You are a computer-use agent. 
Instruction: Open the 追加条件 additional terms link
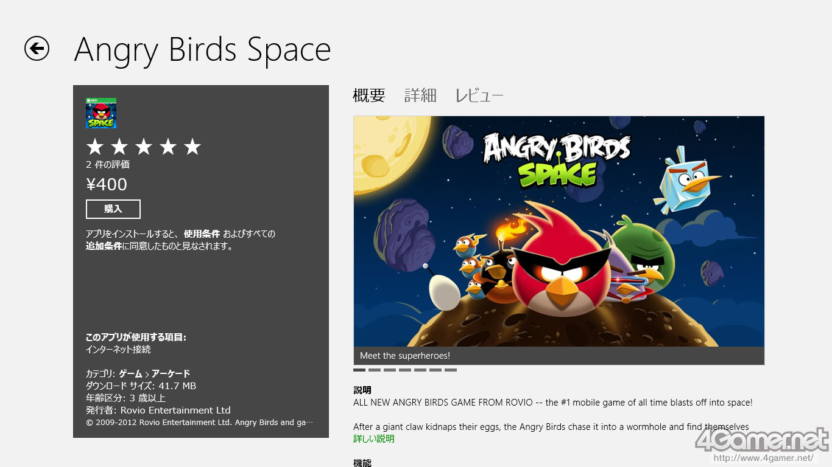click(x=104, y=246)
